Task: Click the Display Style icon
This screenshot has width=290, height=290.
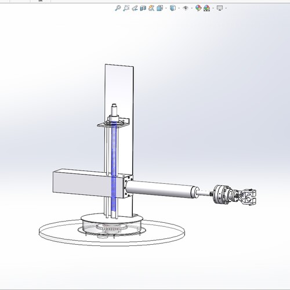Action: click(x=173, y=8)
